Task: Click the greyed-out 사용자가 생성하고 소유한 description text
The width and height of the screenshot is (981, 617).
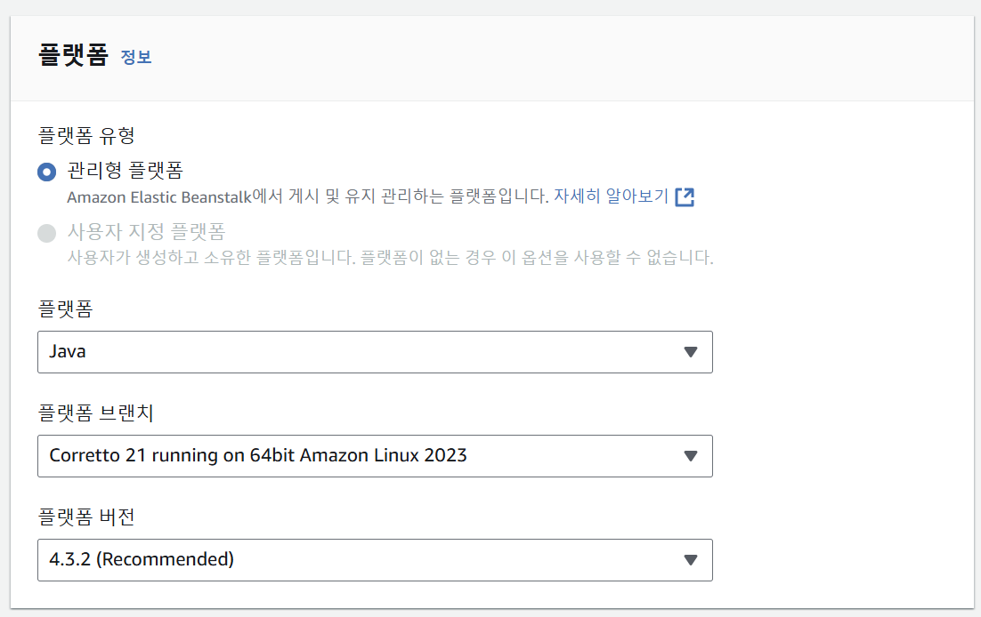Action: [x=390, y=259]
